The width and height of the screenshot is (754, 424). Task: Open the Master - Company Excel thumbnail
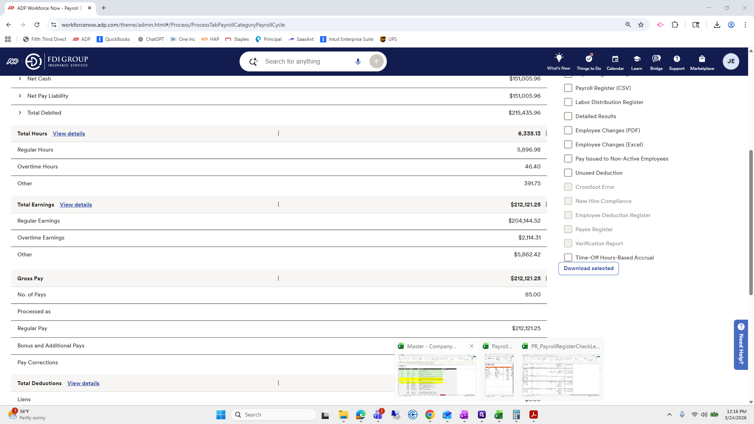[x=437, y=375]
